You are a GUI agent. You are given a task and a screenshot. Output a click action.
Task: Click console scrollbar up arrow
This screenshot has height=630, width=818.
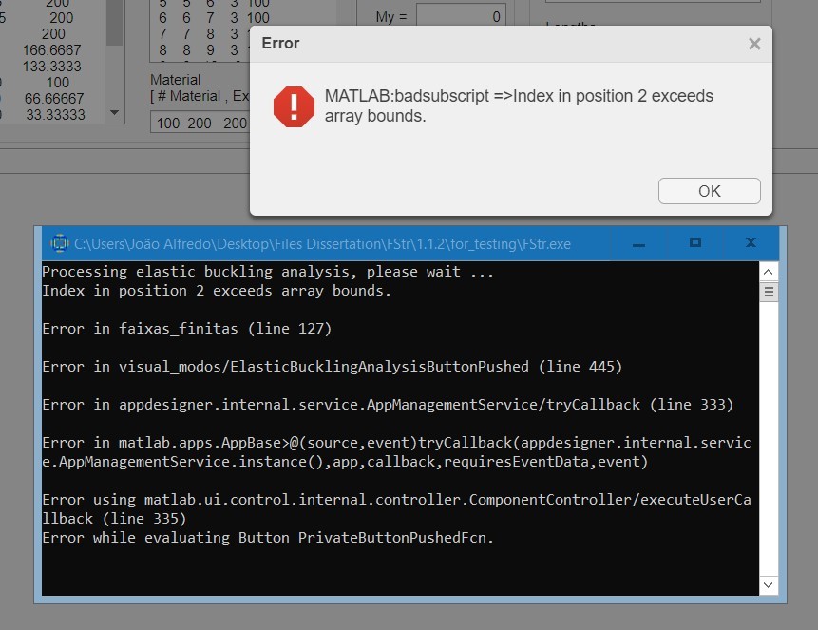point(768,272)
